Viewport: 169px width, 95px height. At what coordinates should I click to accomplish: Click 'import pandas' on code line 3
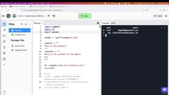[x=52, y=32]
